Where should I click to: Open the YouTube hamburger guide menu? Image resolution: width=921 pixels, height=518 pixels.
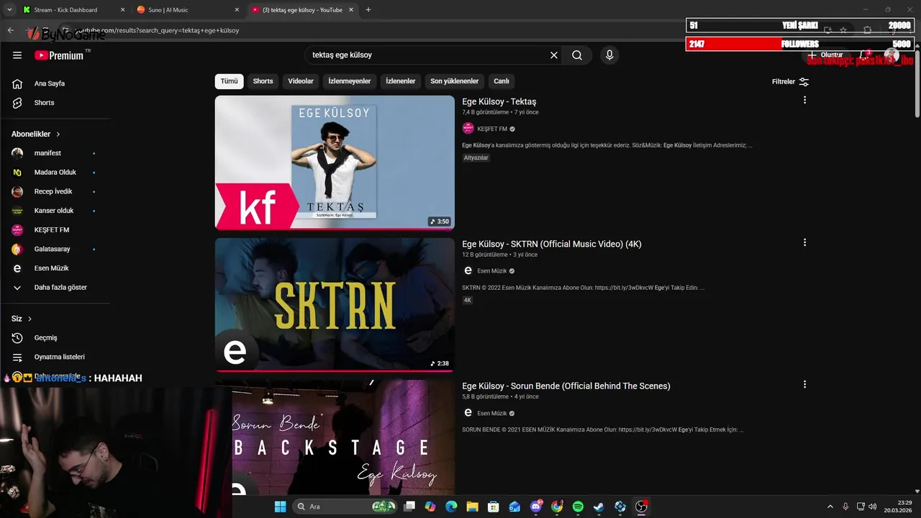coord(17,55)
